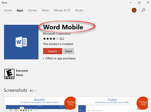The image size is (151, 112).
Task: Click the Everyone rating label
Action: [x=22, y=71]
